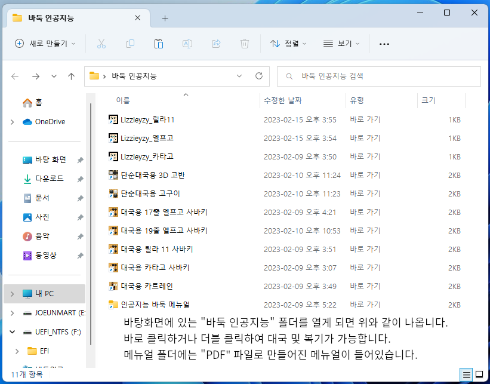Click the Paste clipboard icon
The image size is (490, 384).
(159, 44)
